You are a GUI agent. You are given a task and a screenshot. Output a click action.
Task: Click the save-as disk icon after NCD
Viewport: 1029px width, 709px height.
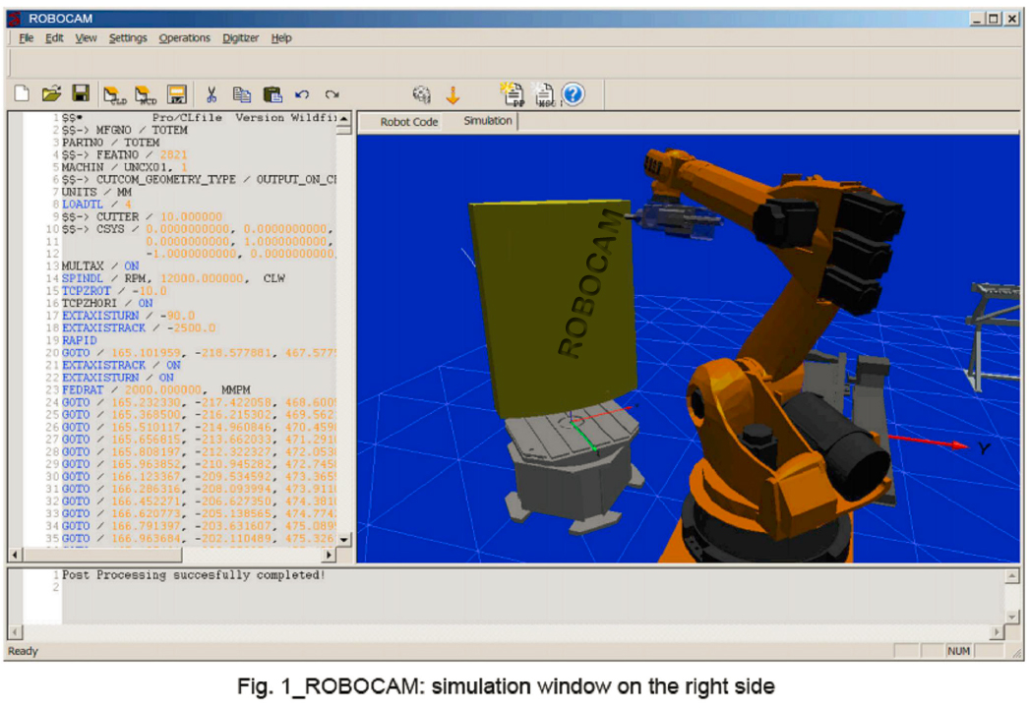[176, 95]
